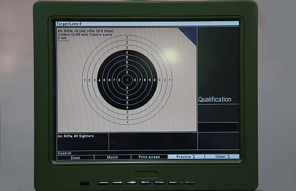296x191 pixels.
Task: Click the blue sighter triangle in target corner
Action: (190, 34)
